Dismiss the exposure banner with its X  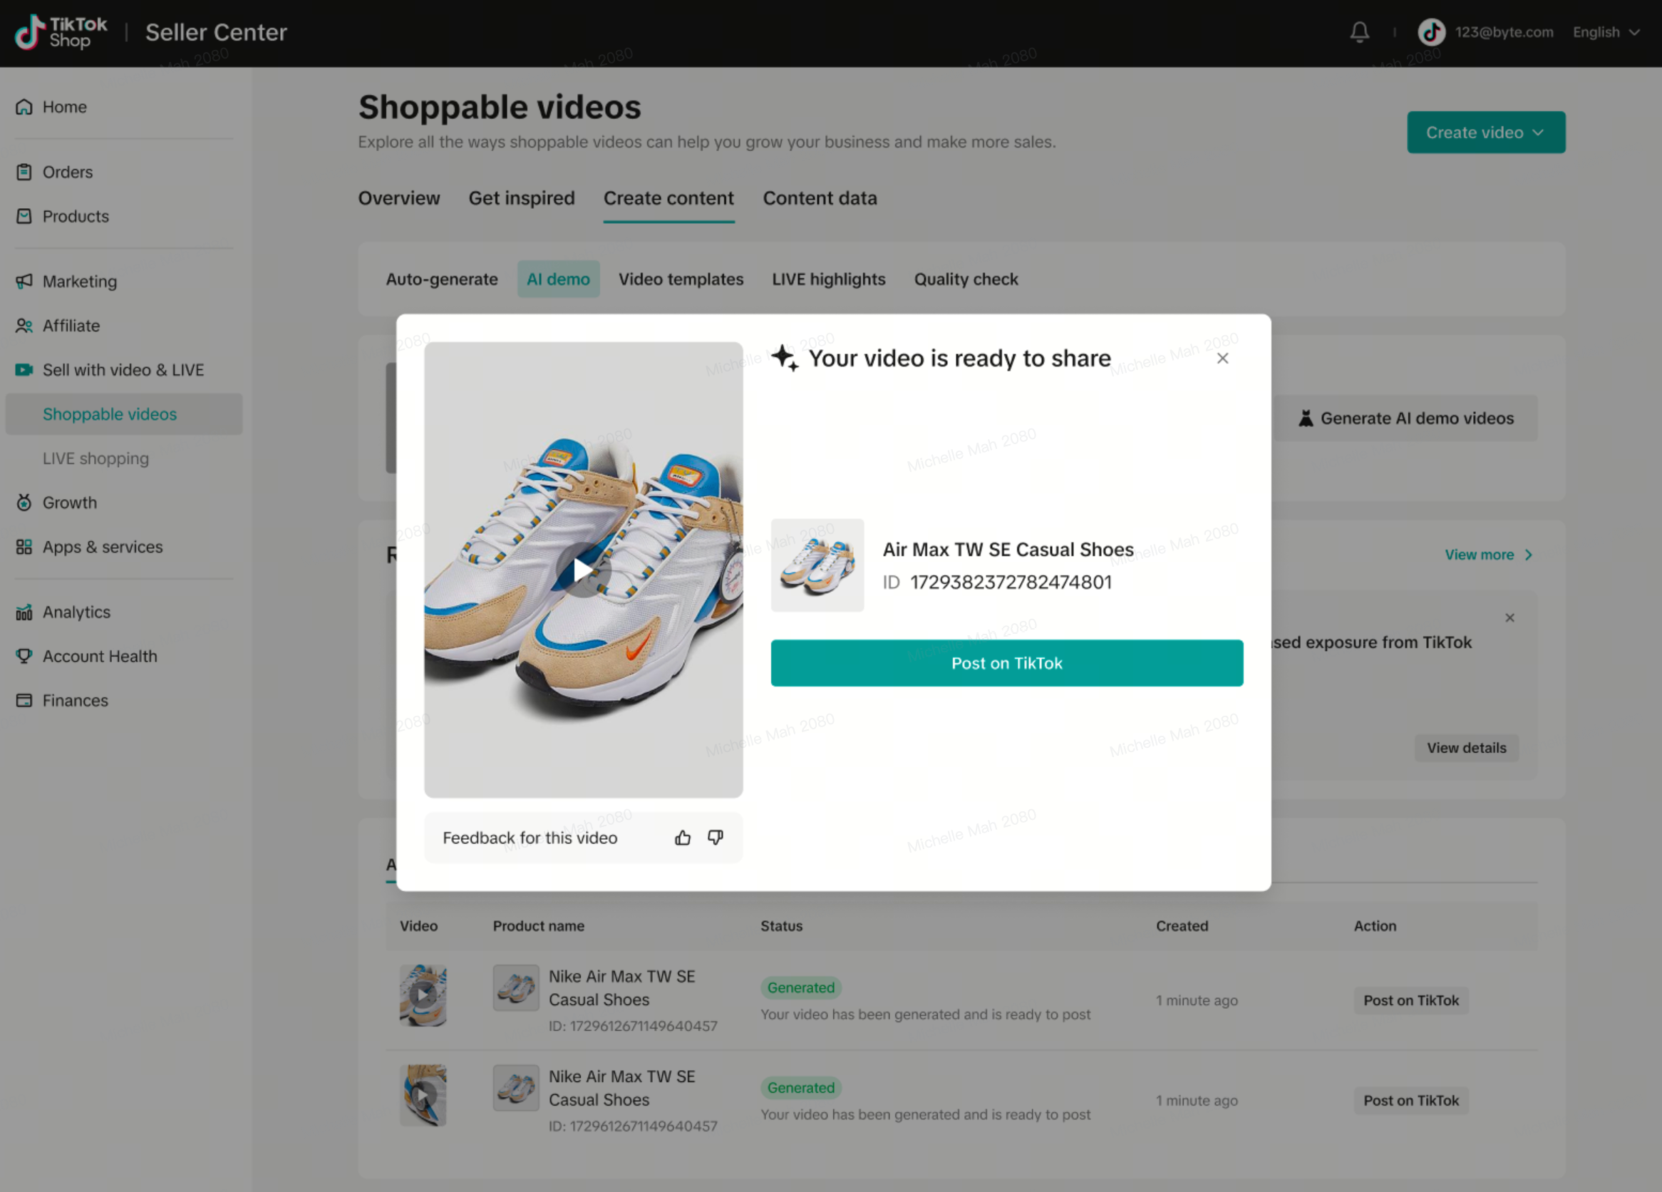[1509, 618]
